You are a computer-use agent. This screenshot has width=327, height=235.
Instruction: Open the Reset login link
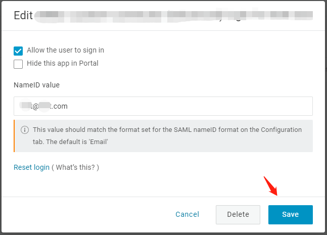pyautogui.click(x=31, y=167)
